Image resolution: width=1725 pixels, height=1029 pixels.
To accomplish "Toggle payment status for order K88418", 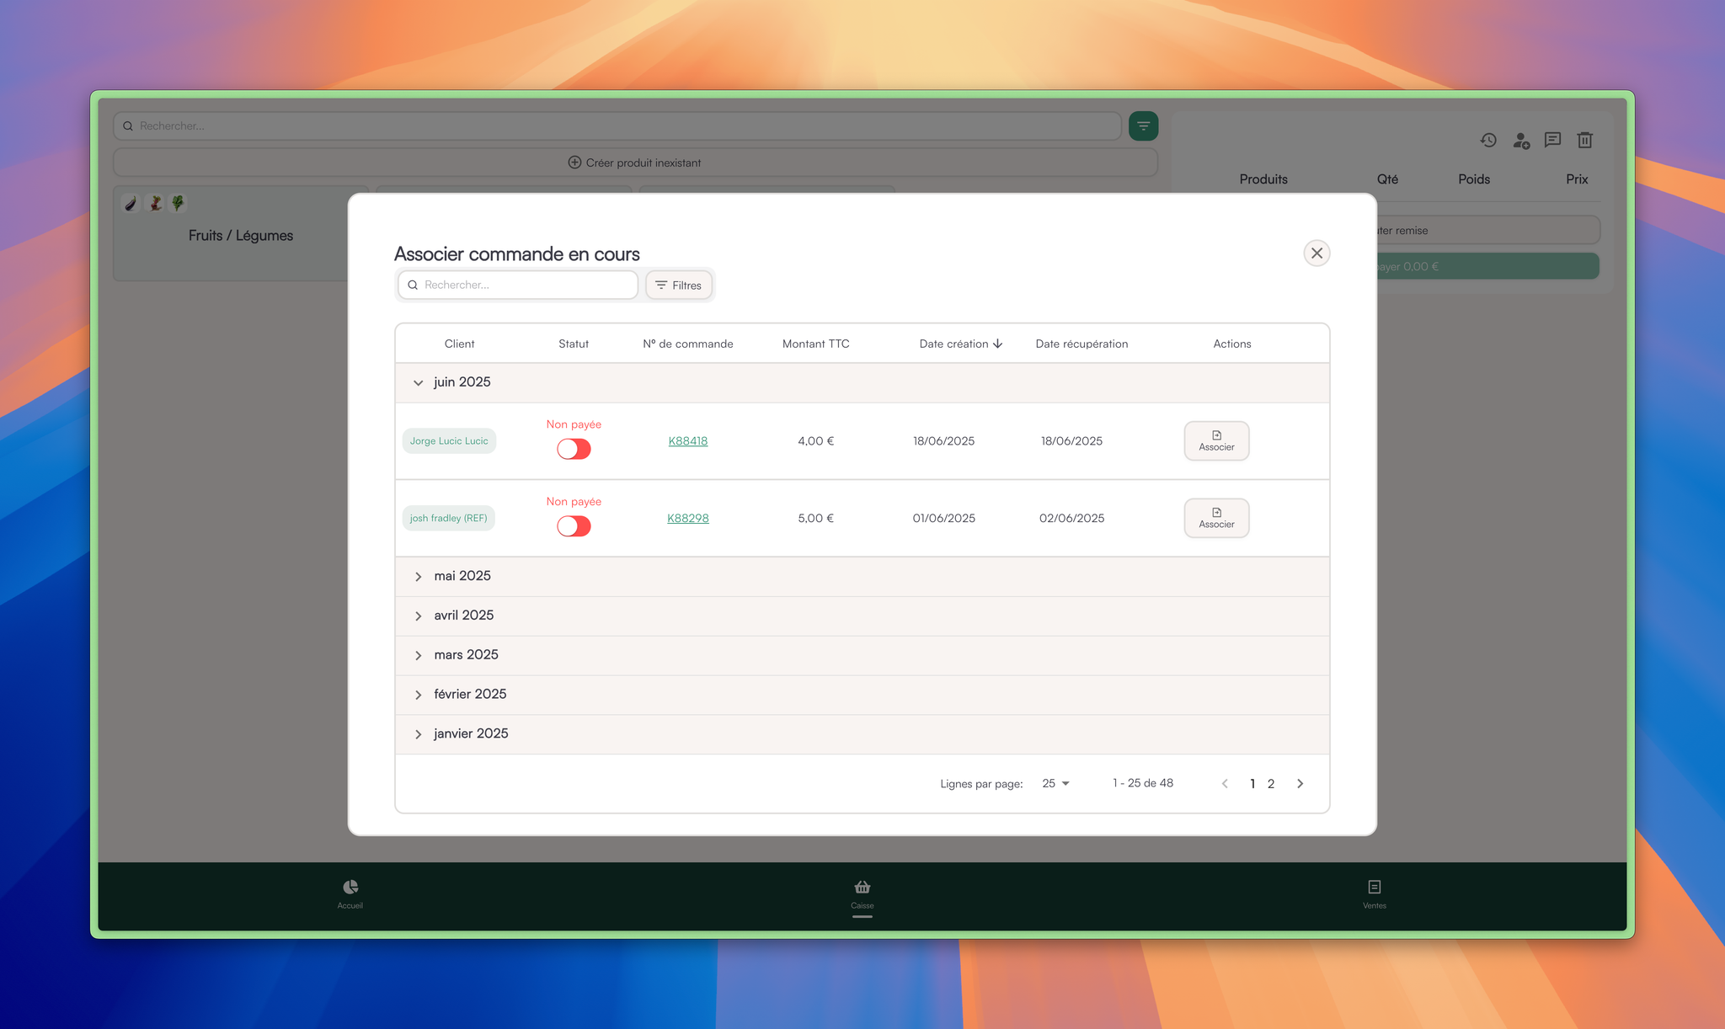I will tap(574, 450).
